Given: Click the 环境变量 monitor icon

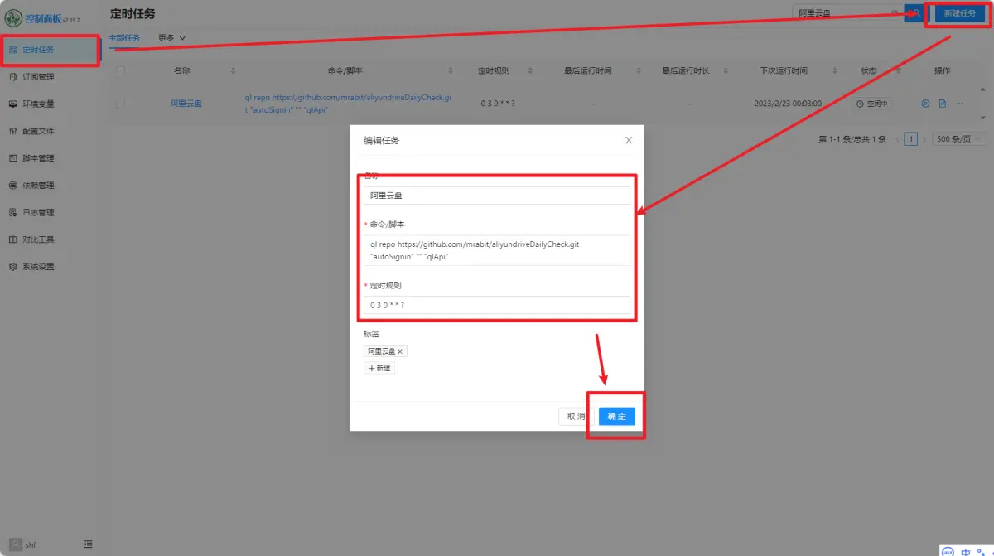Looking at the screenshot, I should click(13, 104).
